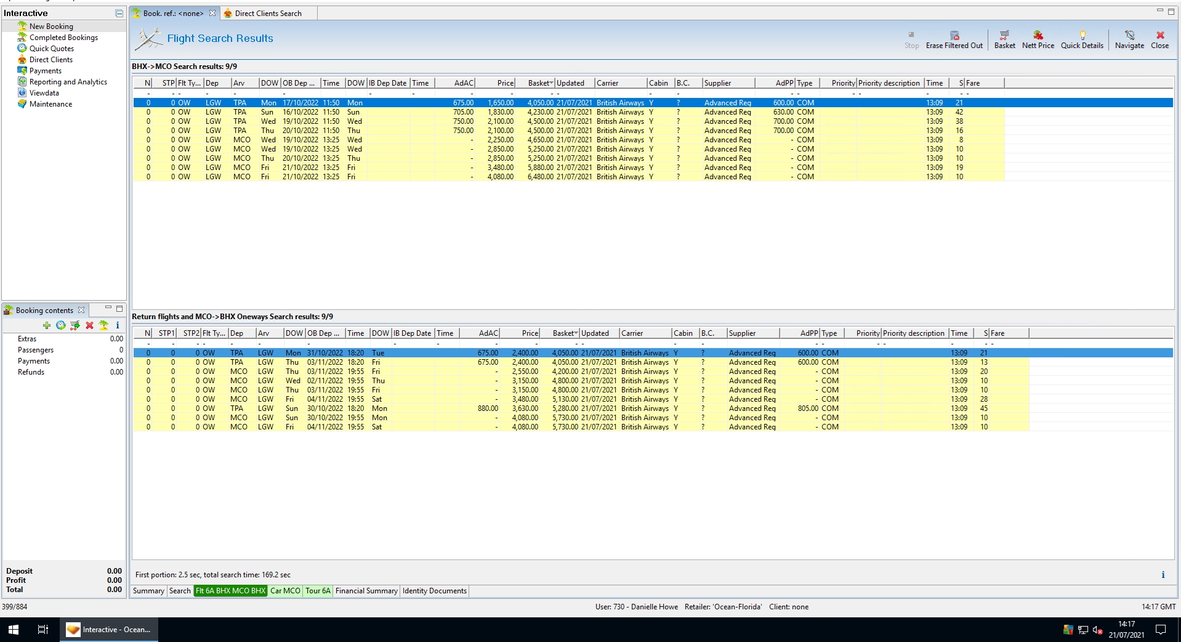Open the Financial Summary tab

[x=366, y=591]
